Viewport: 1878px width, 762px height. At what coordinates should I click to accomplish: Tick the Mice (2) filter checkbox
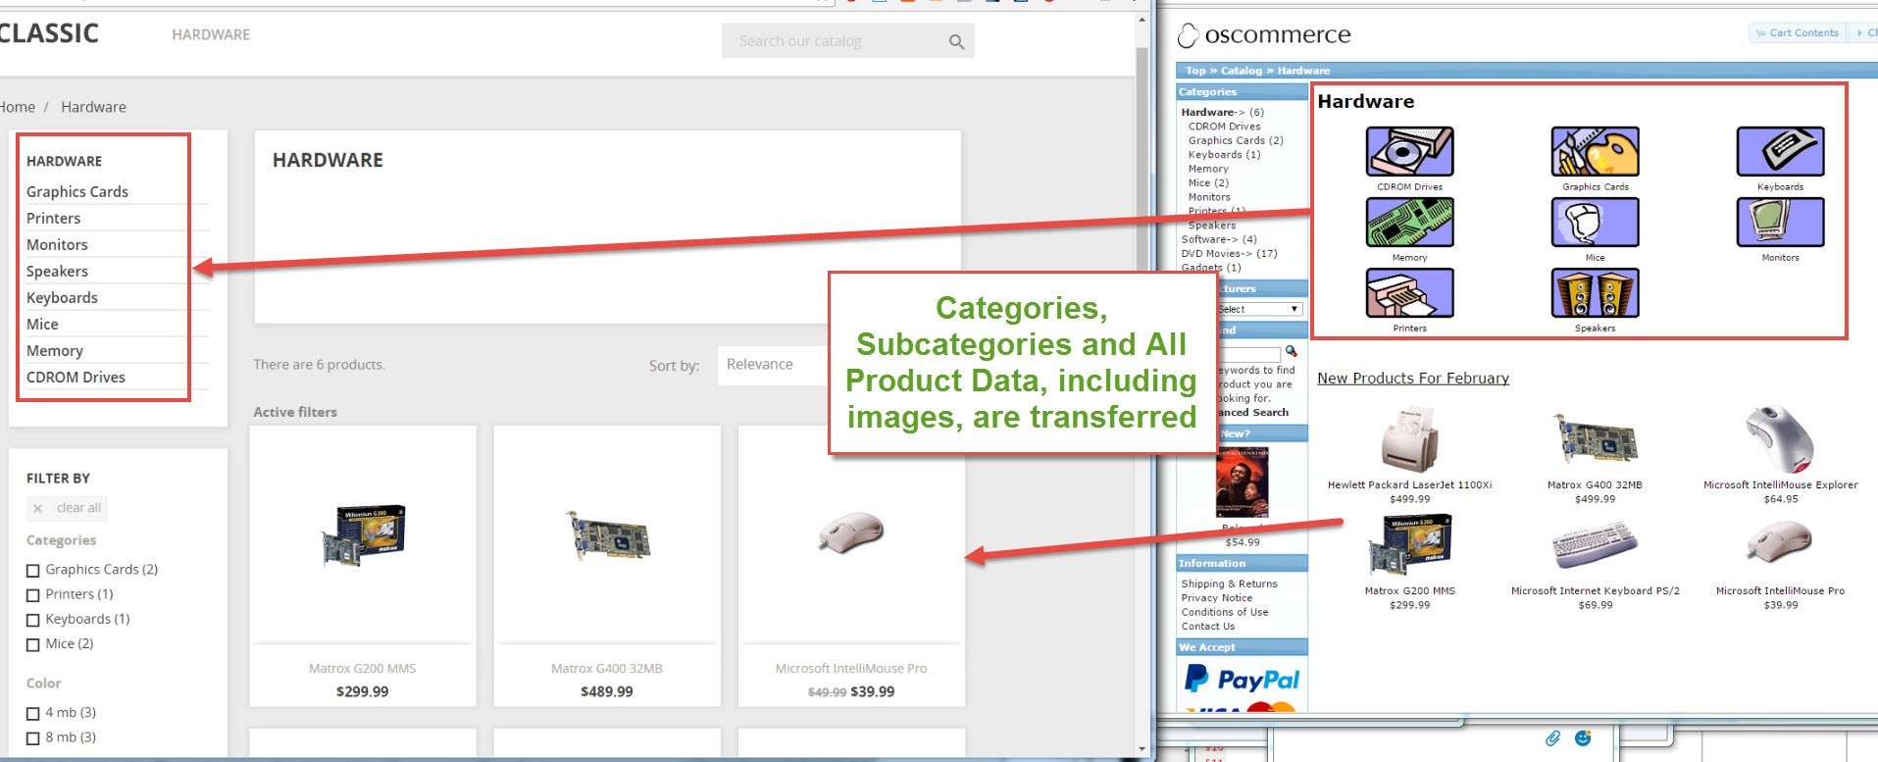(x=33, y=644)
